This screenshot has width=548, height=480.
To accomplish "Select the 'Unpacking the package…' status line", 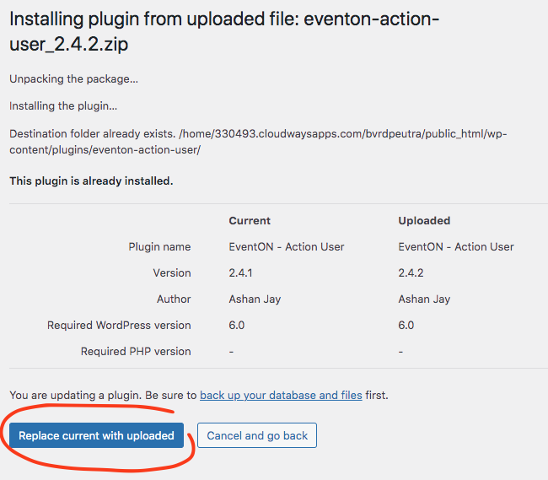I will click(x=73, y=79).
